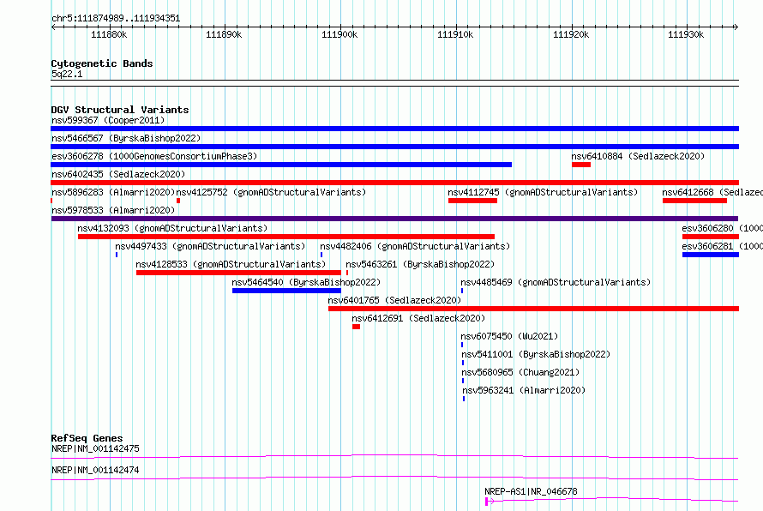The image size is (763, 511).
Task: Select the red bar under nsv6402435
Action: click(x=394, y=183)
